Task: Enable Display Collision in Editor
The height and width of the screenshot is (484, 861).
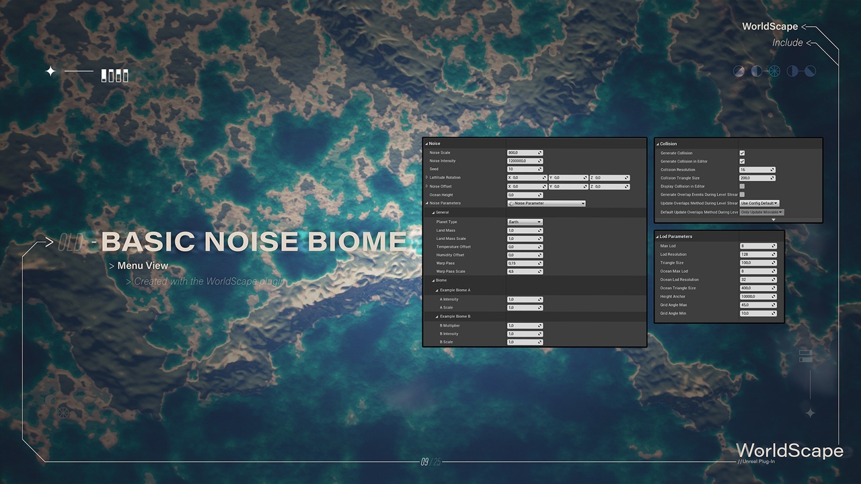Action: [742, 186]
